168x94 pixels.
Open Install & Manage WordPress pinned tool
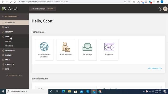point(44,50)
